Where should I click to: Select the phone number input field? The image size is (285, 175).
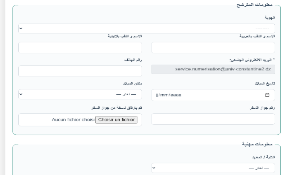pos(80,71)
